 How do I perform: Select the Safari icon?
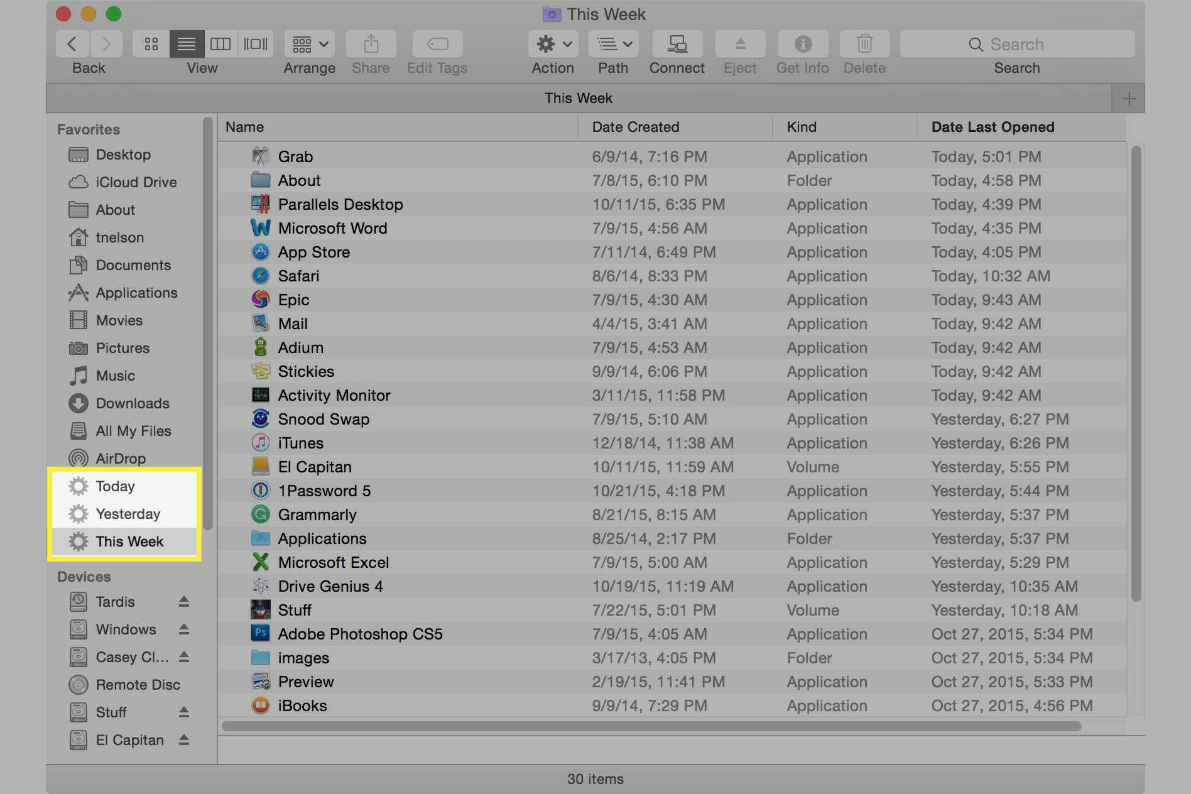pyautogui.click(x=260, y=275)
